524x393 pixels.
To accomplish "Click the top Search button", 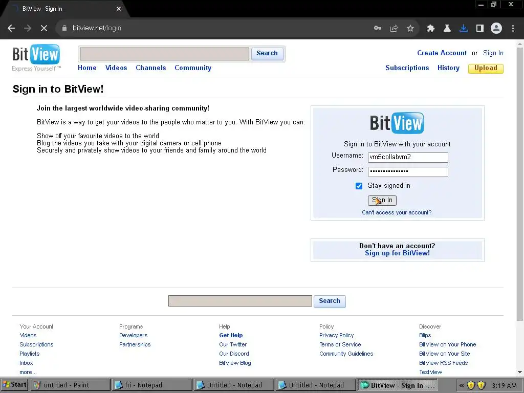I will click(267, 53).
